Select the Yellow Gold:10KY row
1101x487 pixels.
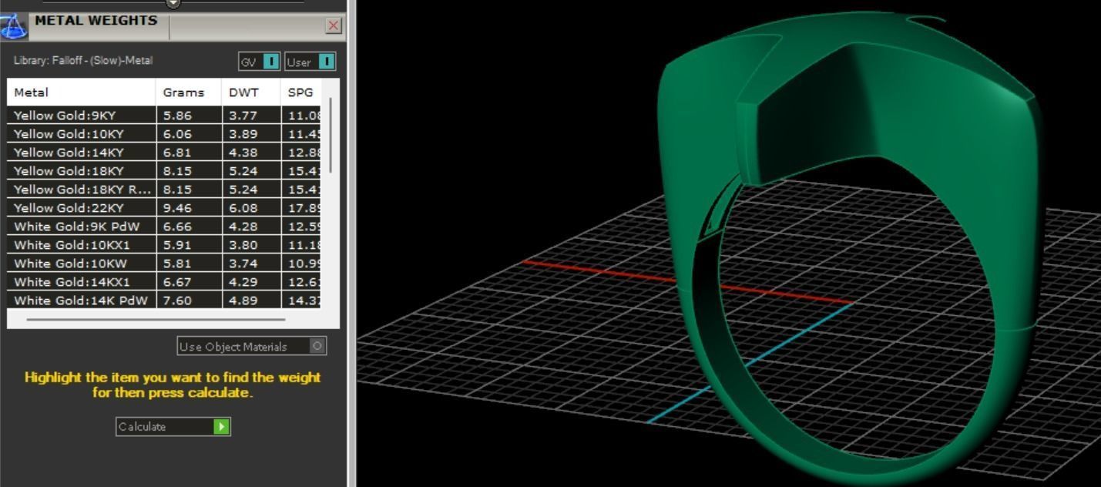coord(164,134)
